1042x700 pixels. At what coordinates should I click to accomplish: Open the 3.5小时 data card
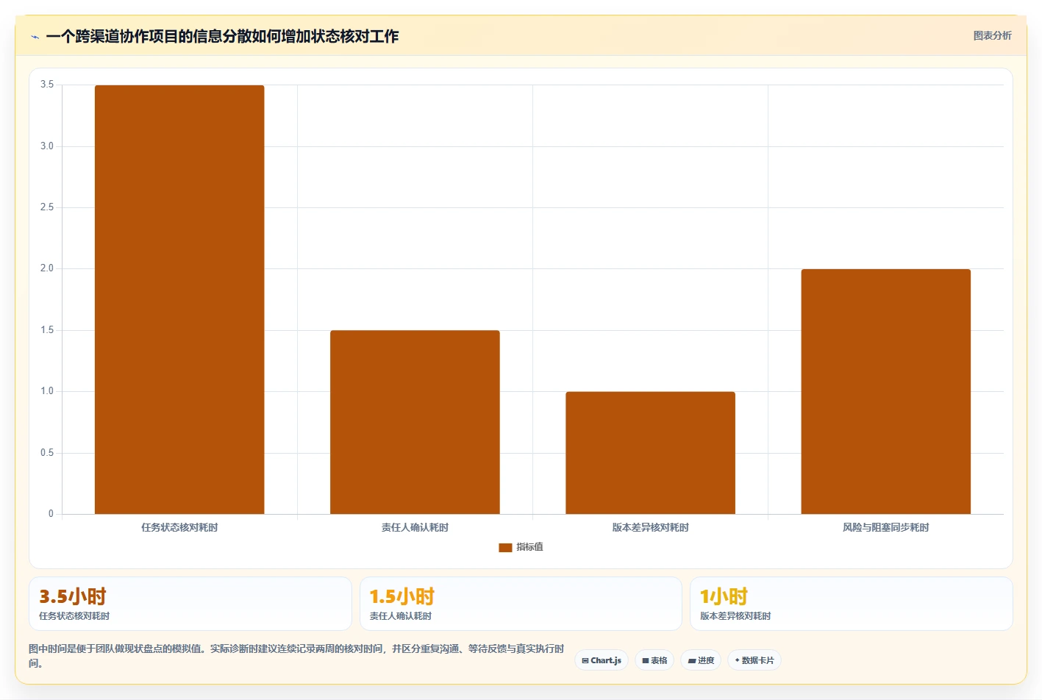190,604
